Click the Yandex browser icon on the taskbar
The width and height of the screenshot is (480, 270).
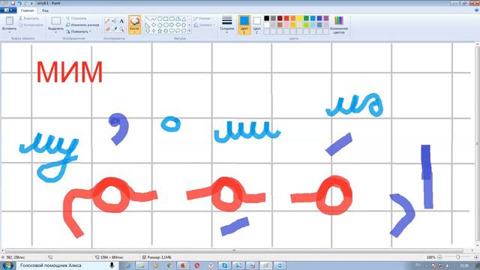[x=211, y=265]
